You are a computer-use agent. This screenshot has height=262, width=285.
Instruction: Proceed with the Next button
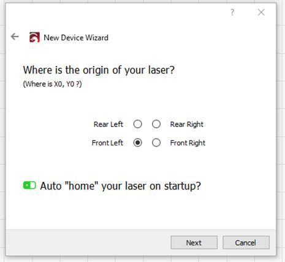coord(194,242)
